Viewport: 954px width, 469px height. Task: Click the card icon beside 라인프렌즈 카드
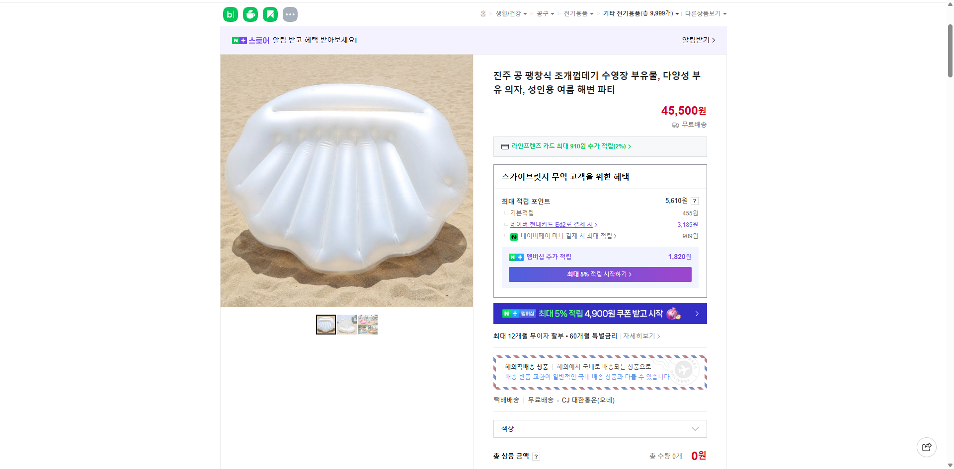pos(504,146)
